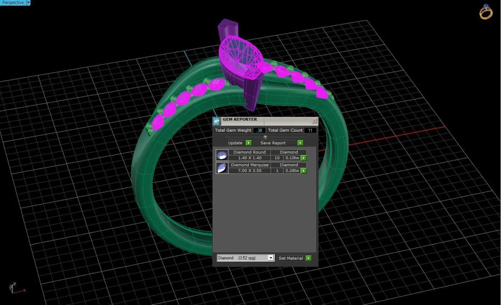Viewport: 501px width, 305px height.
Task: Click the green arrow beside Save Report
Action: click(300, 143)
